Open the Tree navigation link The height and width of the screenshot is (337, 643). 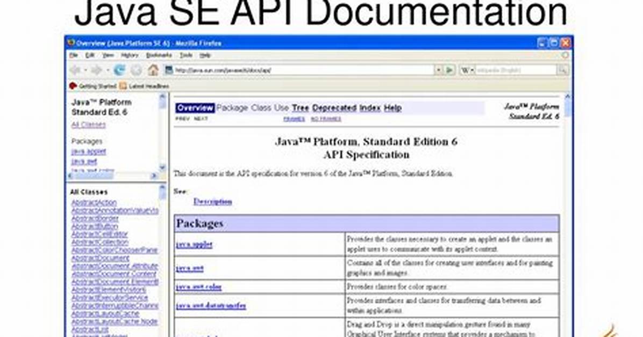click(300, 108)
